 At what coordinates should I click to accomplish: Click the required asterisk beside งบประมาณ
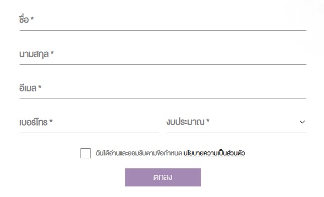(208, 121)
